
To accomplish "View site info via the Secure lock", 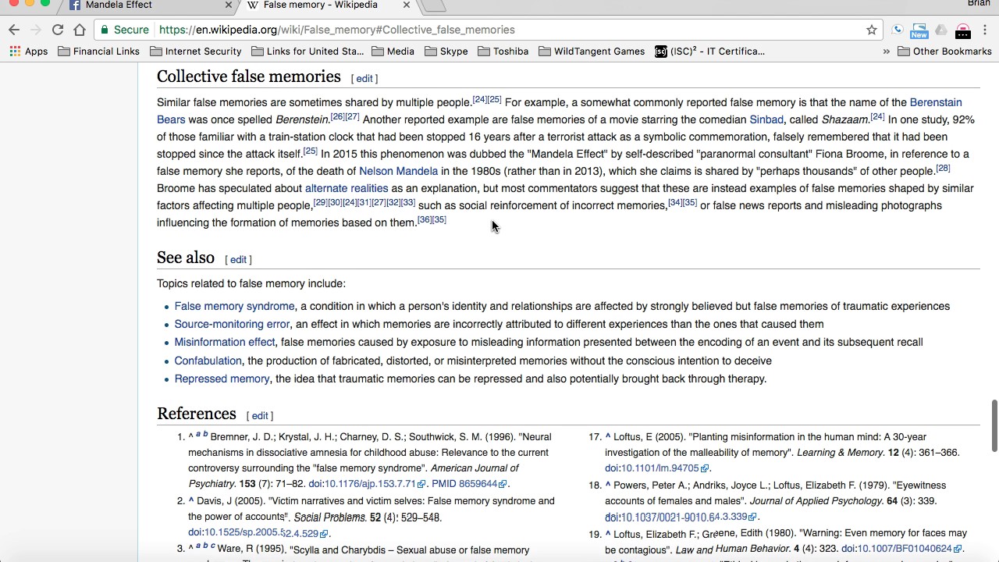I will pyautogui.click(x=125, y=30).
